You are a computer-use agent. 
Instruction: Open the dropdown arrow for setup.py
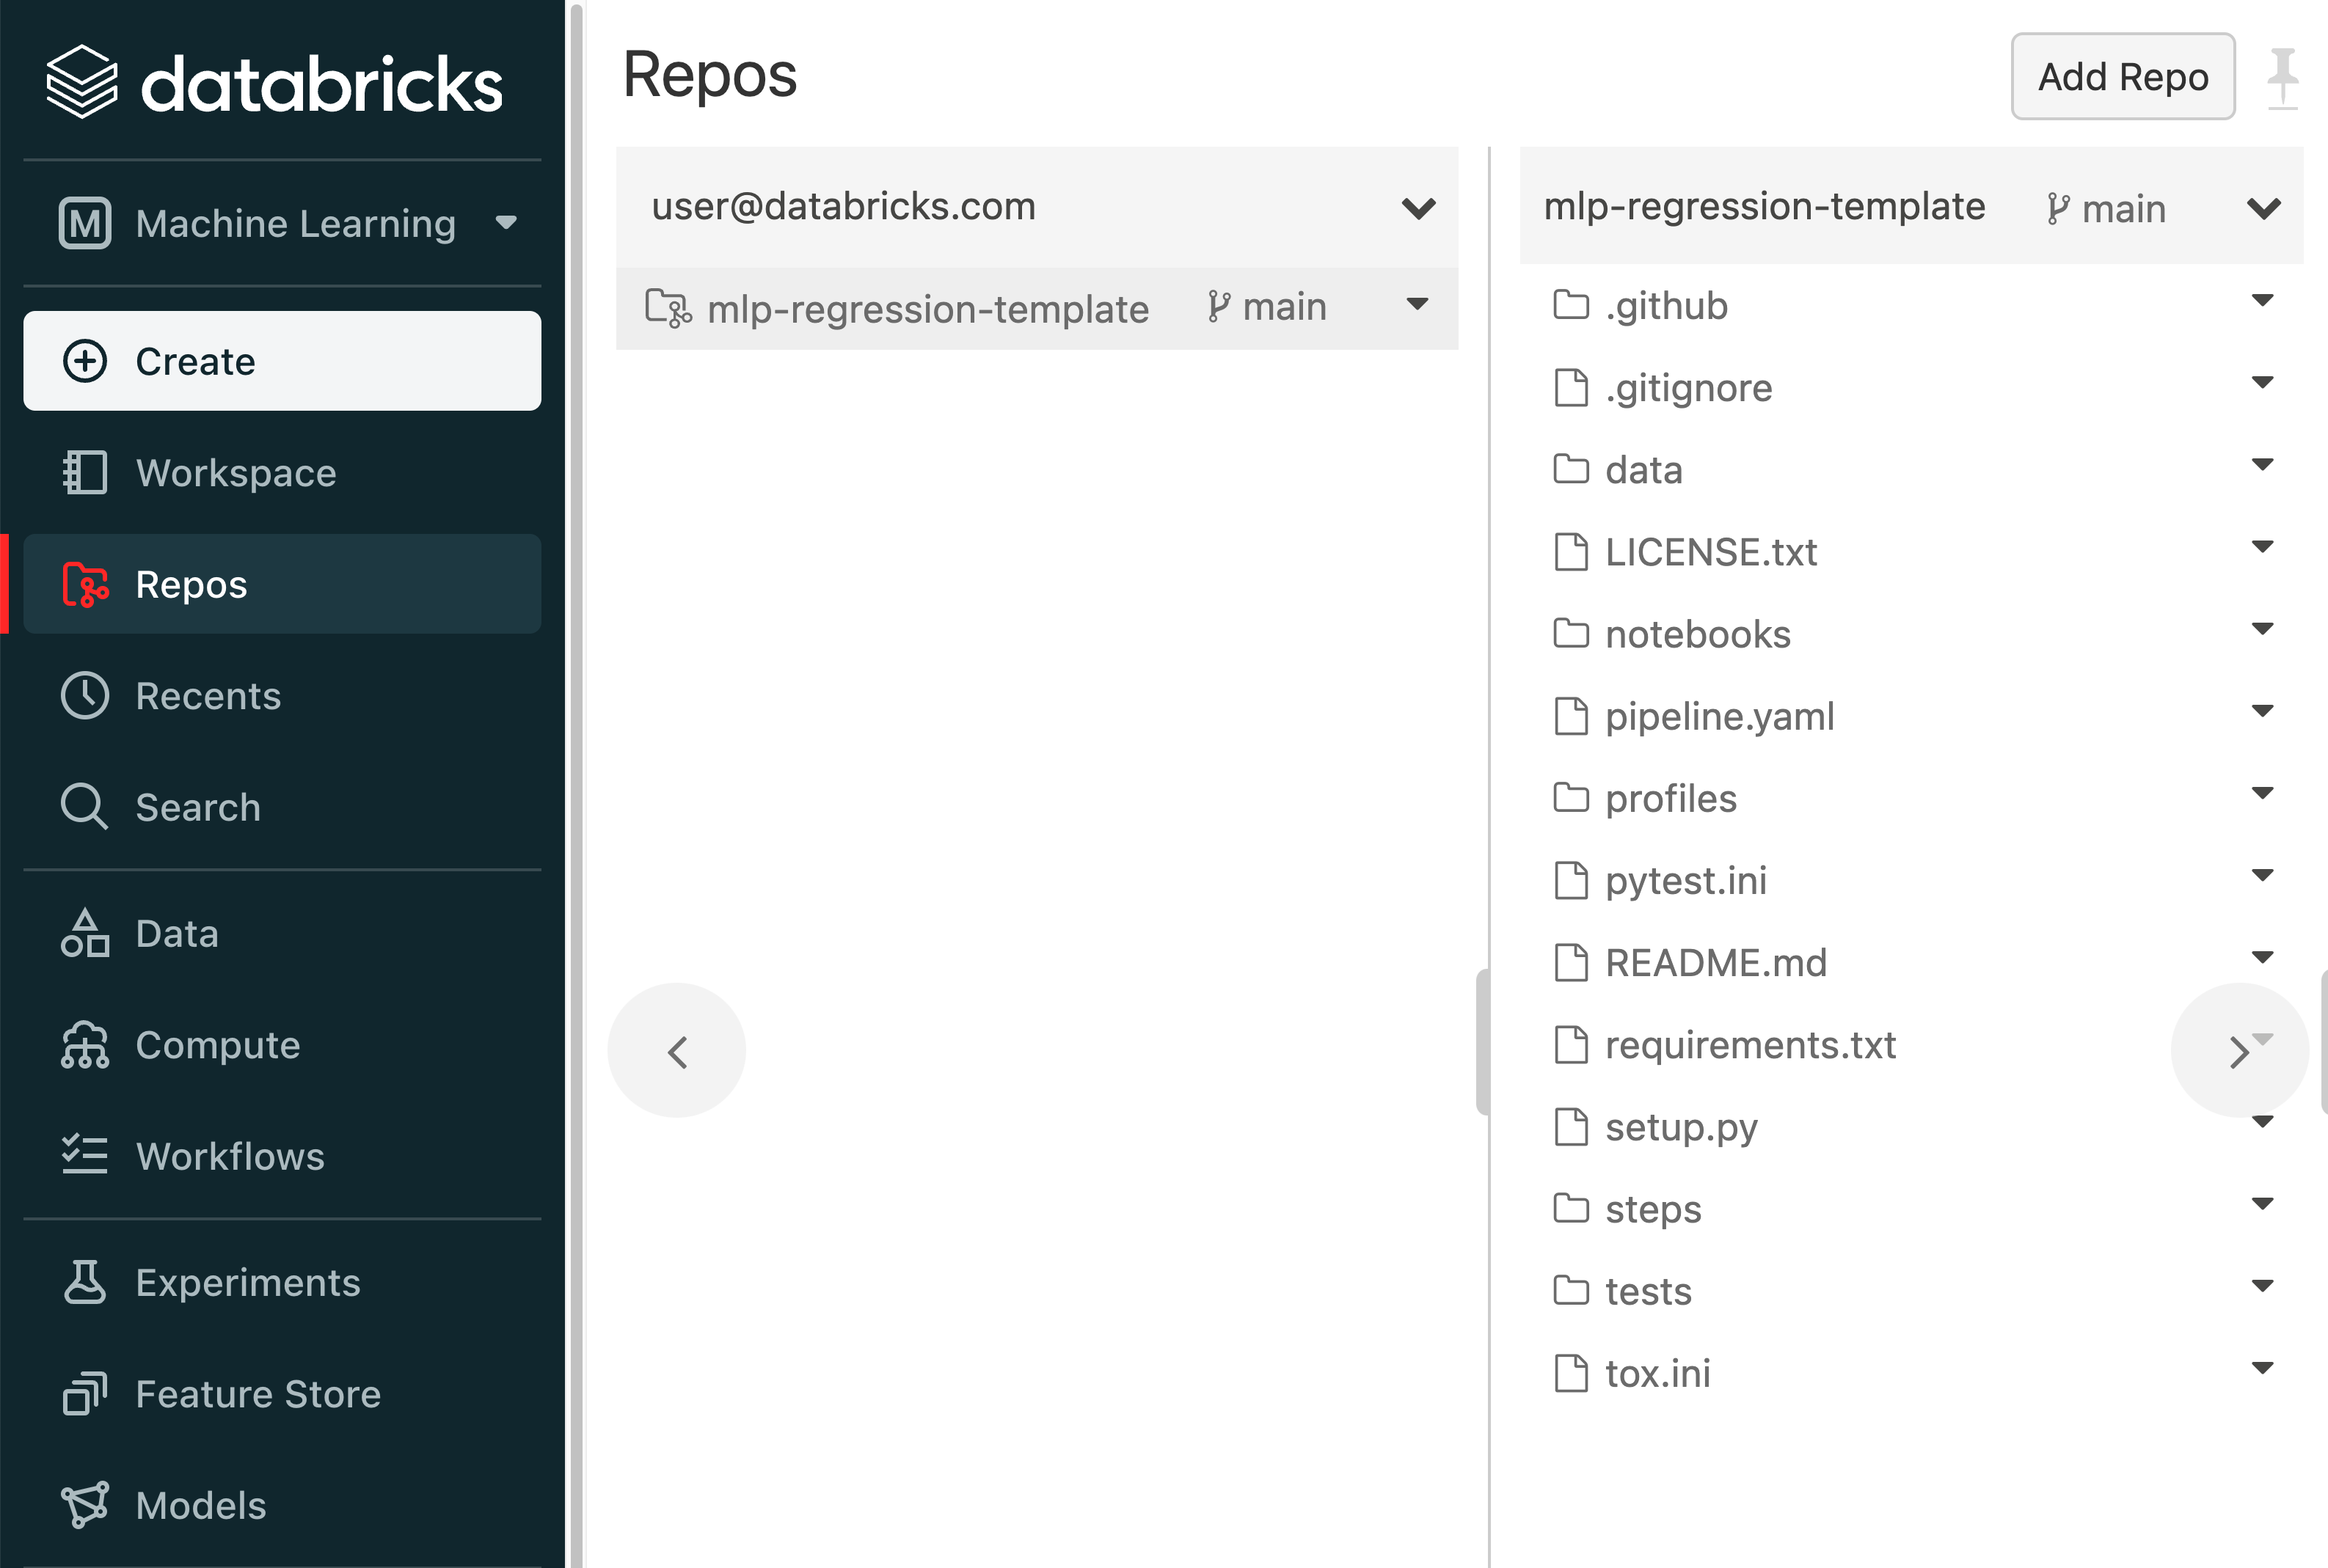point(2262,1122)
